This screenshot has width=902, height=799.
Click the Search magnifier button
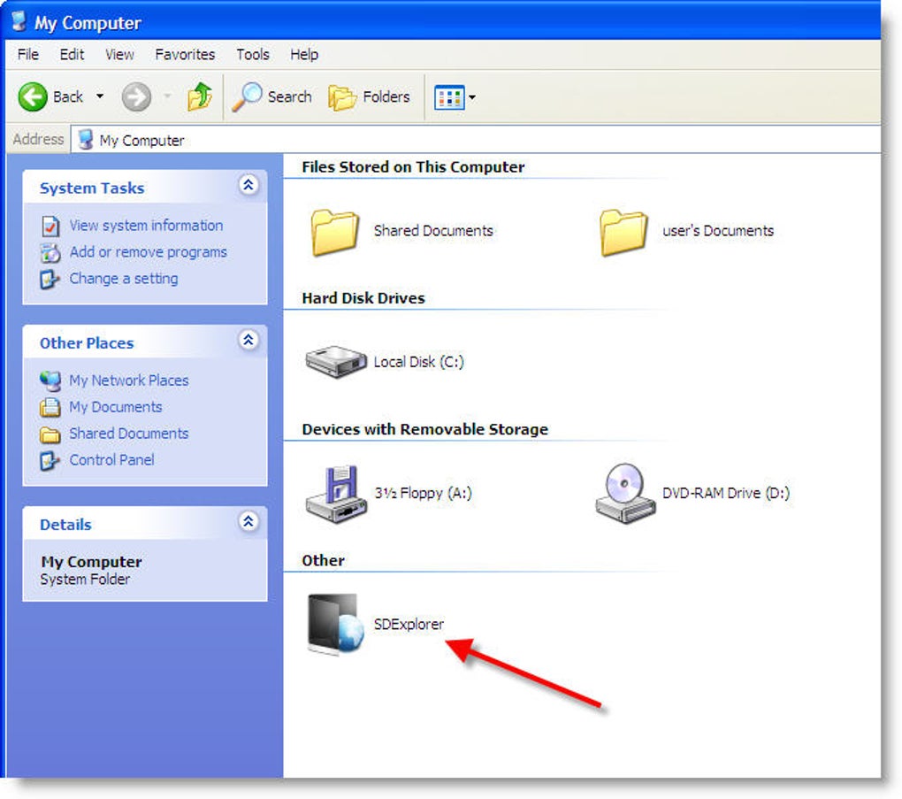click(271, 96)
